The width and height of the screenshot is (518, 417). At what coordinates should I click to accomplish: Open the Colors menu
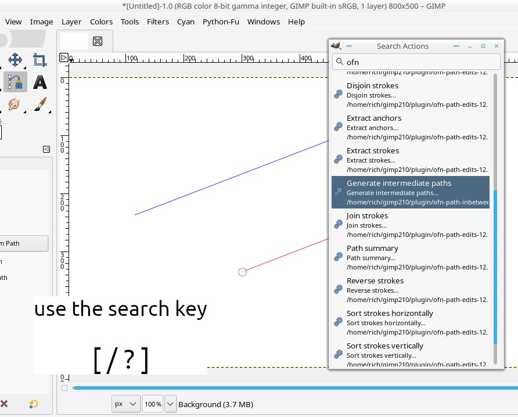pos(102,22)
